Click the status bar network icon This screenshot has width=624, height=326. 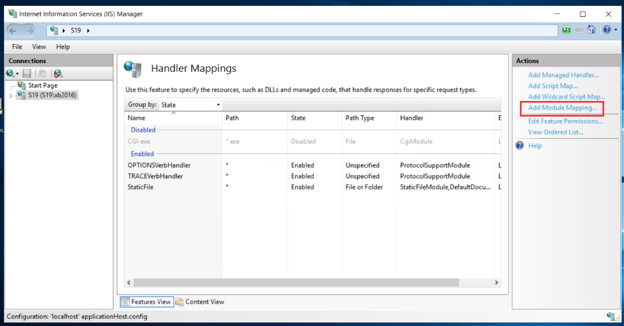pyautogui.click(x=611, y=317)
